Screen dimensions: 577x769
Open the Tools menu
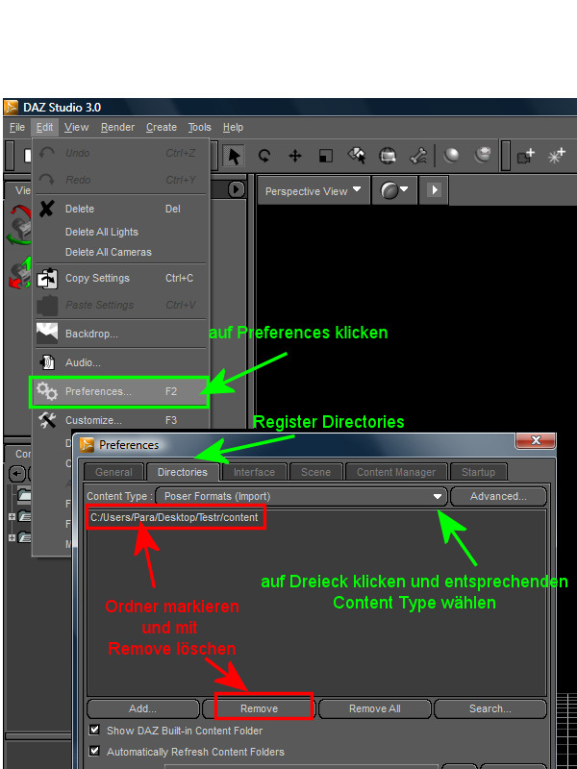[x=200, y=128]
